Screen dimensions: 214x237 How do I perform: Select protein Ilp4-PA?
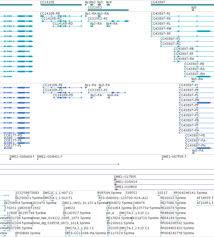tap(109, 98)
